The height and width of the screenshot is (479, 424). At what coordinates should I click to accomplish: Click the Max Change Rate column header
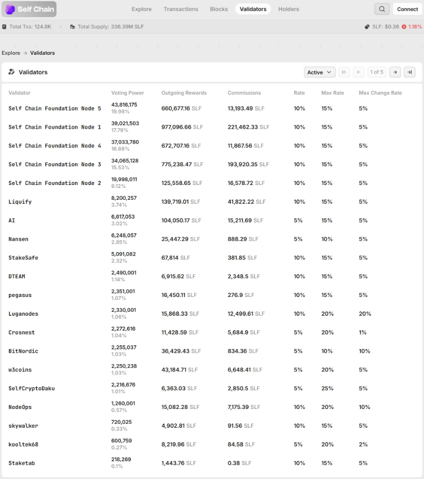(x=380, y=93)
